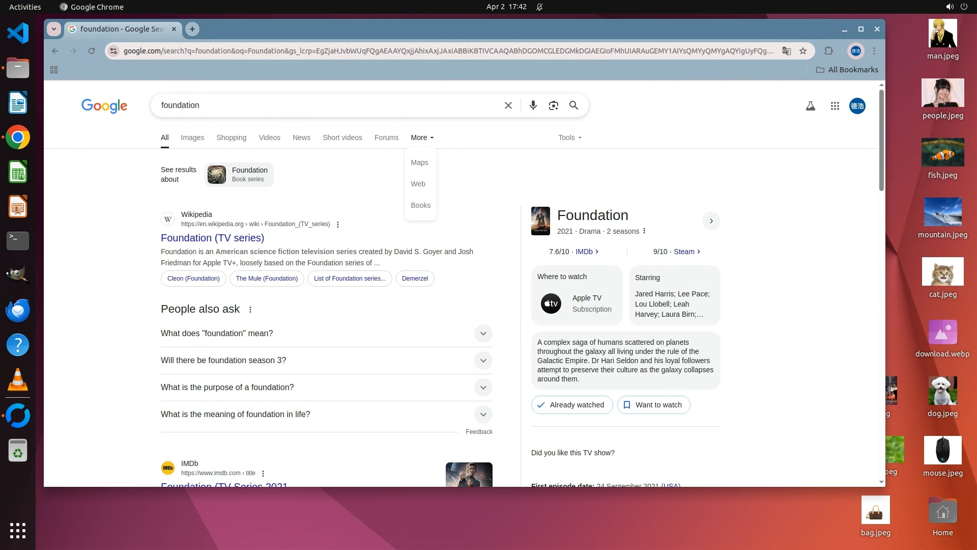
Task: Toggle Want to watch for Foundation
Action: tap(653, 405)
